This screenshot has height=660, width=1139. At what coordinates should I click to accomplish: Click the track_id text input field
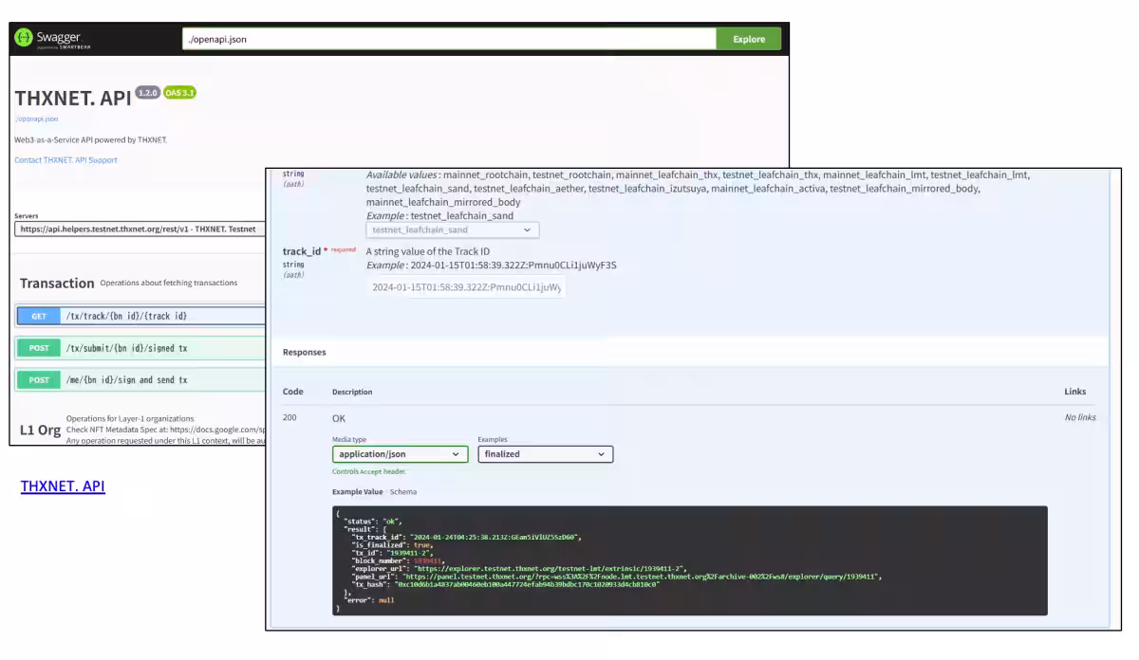click(x=466, y=287)
